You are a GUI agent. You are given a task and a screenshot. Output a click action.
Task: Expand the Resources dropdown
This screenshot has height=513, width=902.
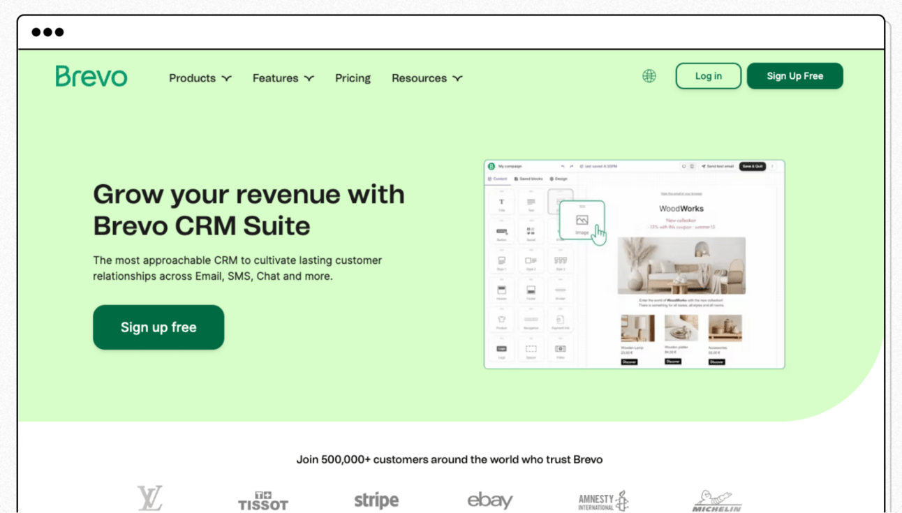(x=427, y=78)
